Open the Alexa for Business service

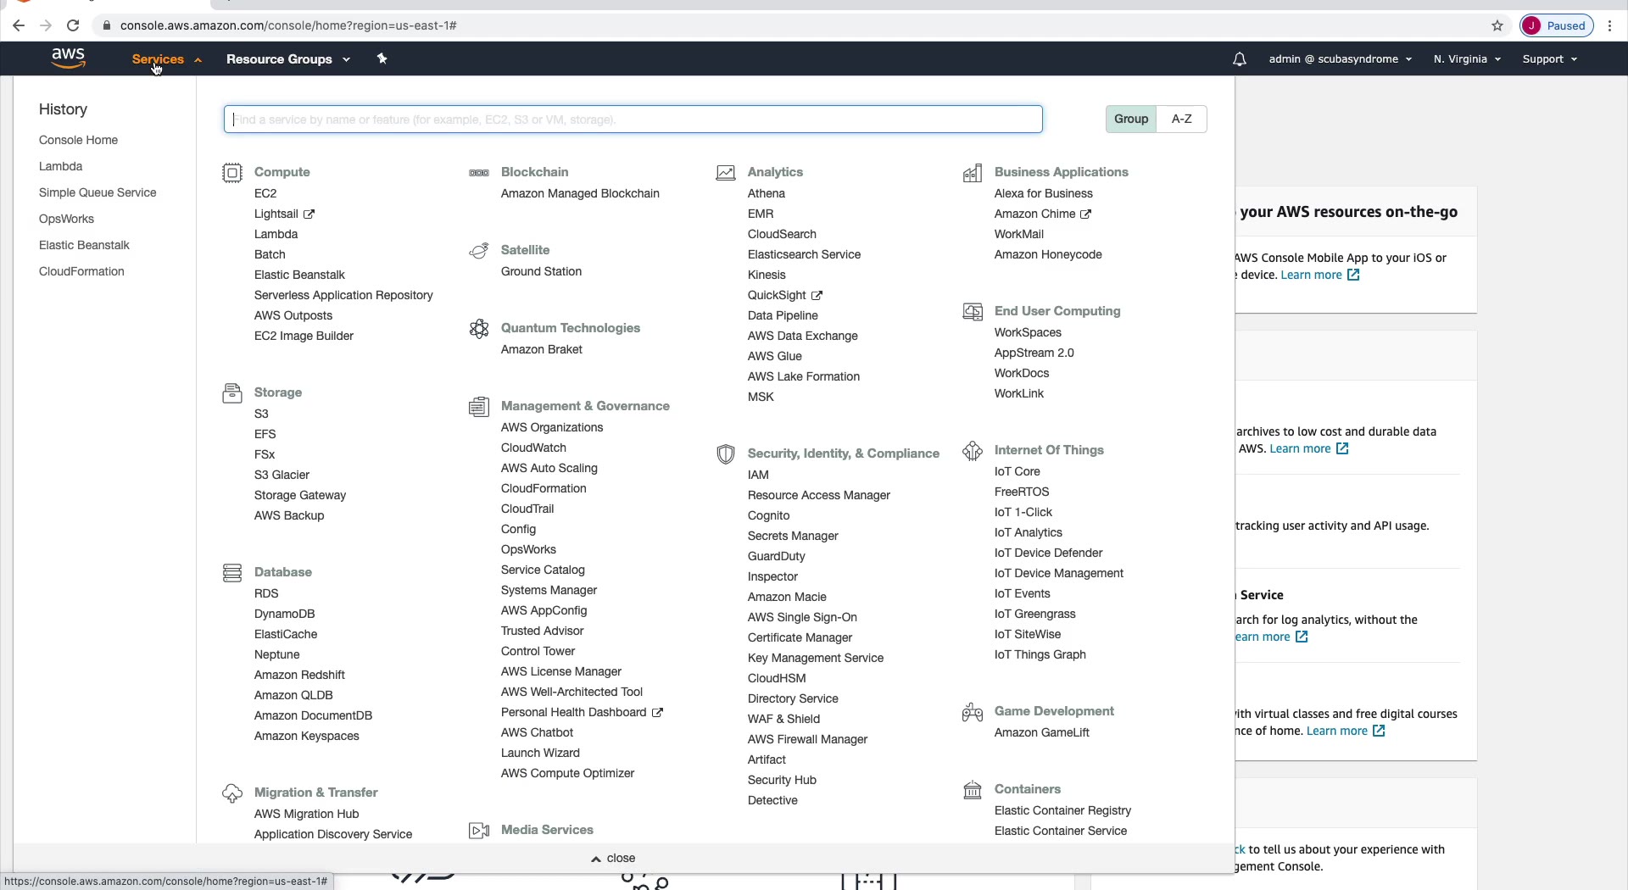click(x=1044, y=193)
